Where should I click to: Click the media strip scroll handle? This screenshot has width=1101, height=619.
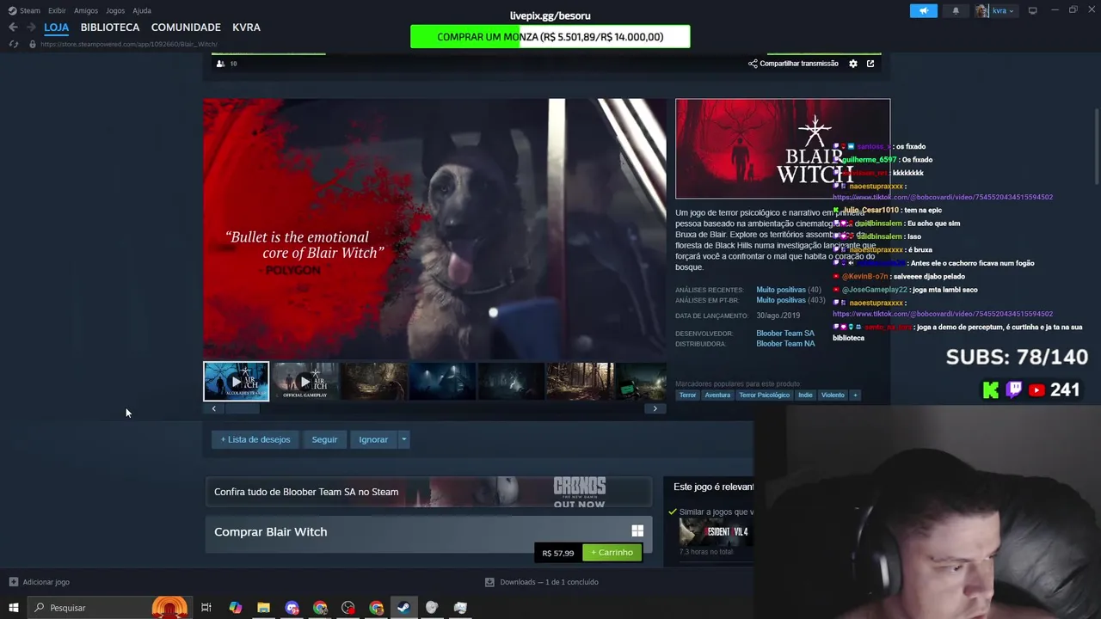(243, 409)
